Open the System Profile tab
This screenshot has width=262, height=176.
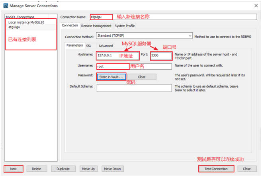125,26
